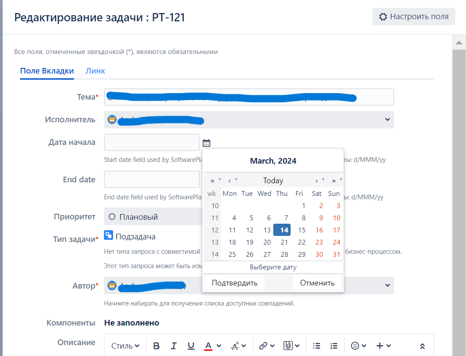The width and height of the screenshot is (466, 356).
Task: Open the emoji picker in the editor
Action: (355, 345)
